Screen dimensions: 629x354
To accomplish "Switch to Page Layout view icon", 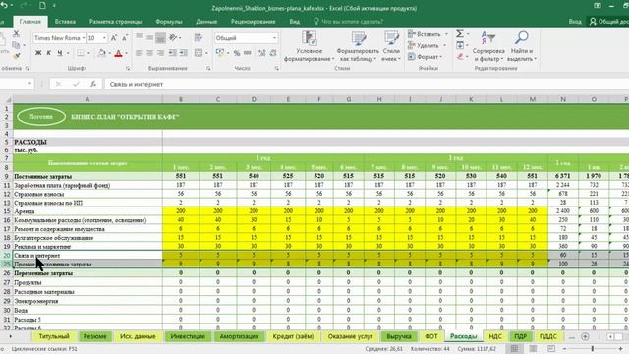I will [533, 349].
